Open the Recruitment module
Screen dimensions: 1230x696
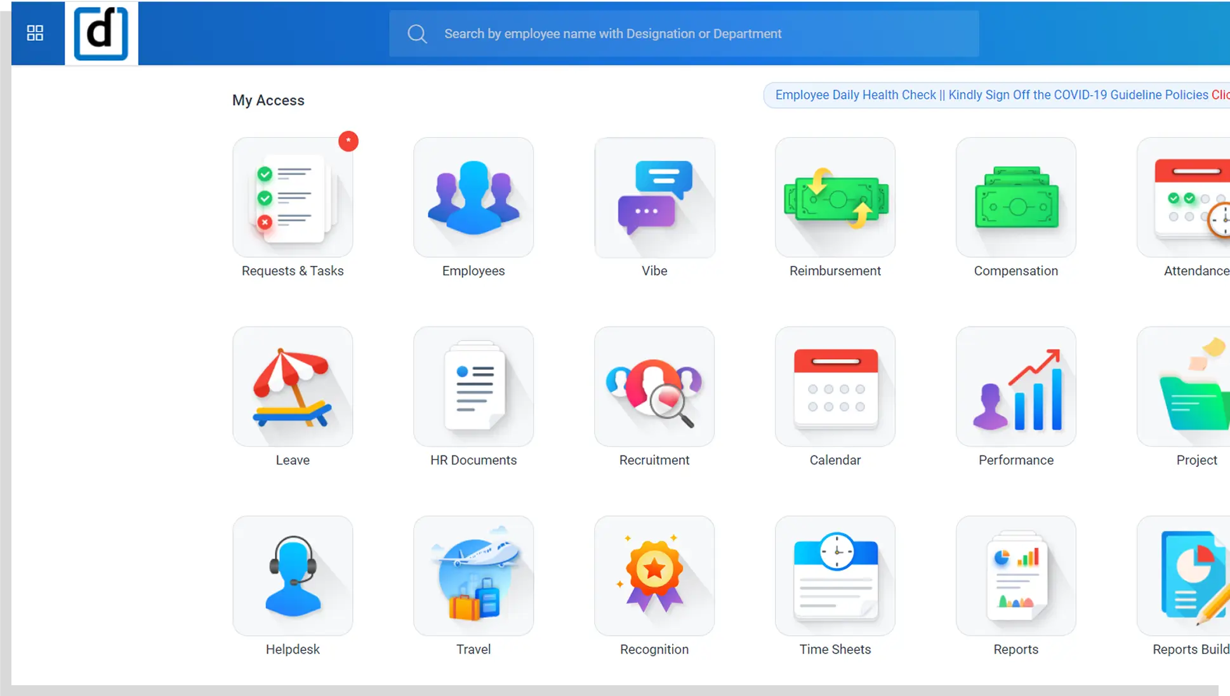tap(654, 386)
